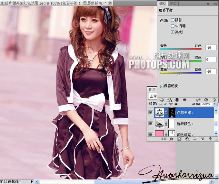The width and height of the screenshot is (219, 184).
Task: Switch to the 蒙版 tab
Action: pos(174,4)
